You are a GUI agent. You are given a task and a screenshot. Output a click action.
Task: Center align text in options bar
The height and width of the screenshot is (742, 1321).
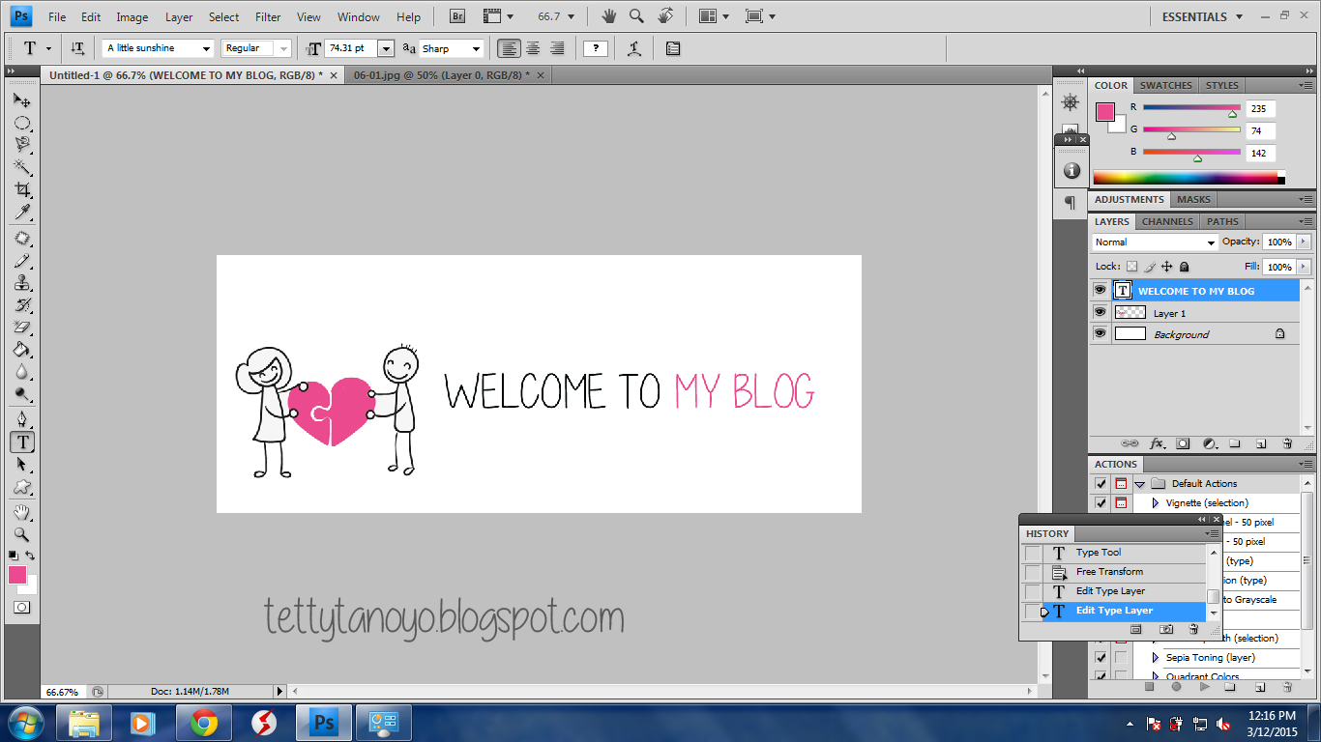pyautogui.click(x=533, y=48)
